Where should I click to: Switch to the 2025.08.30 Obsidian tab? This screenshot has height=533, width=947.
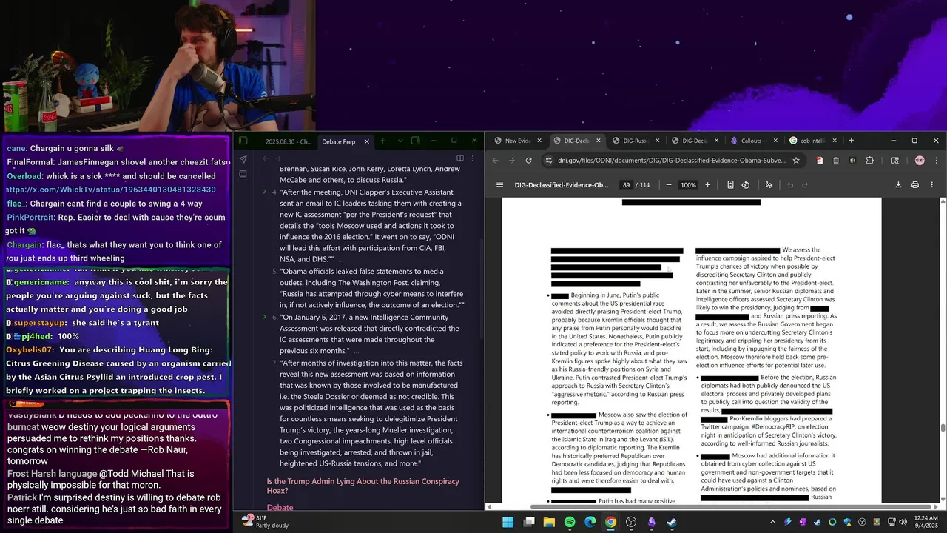[288, 141]
